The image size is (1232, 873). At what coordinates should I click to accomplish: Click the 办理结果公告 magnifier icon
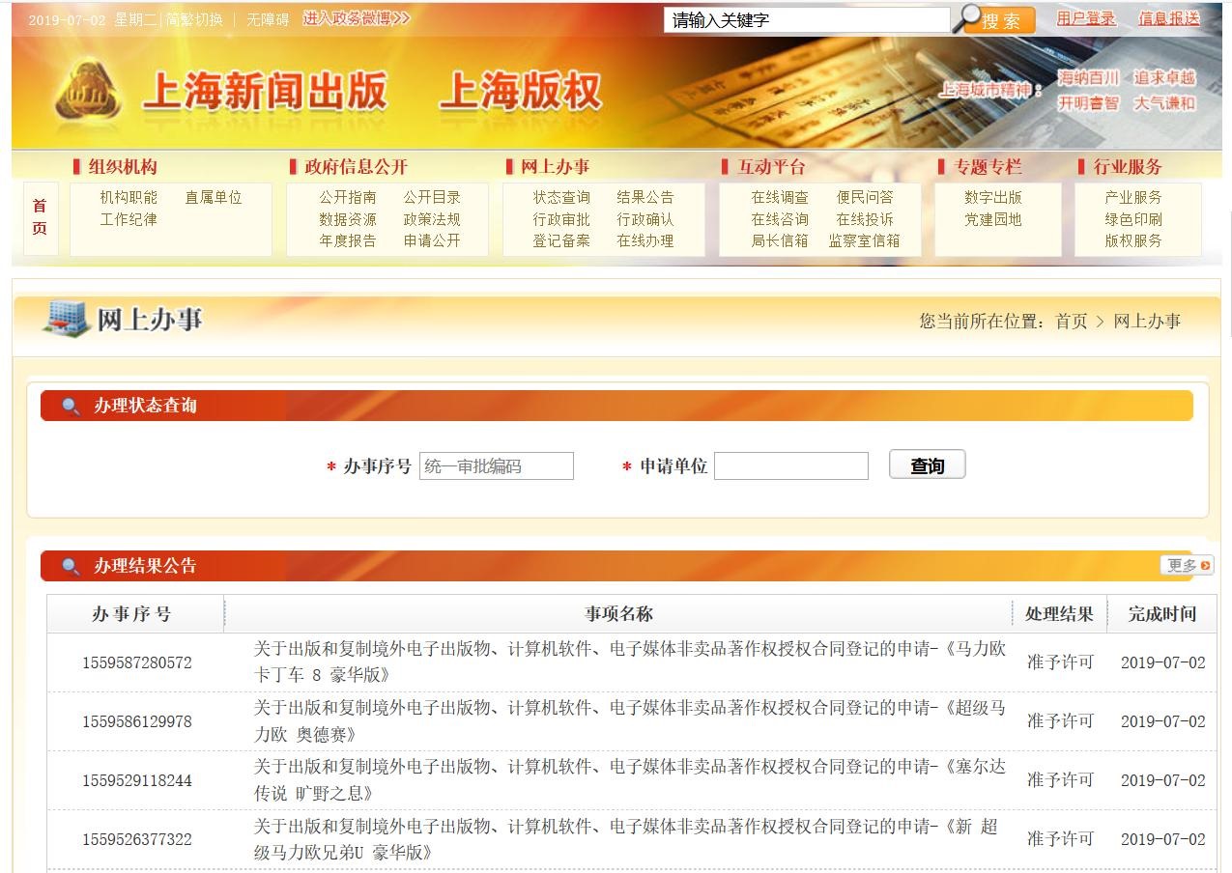pyautogui.click(x=71, y=567)
